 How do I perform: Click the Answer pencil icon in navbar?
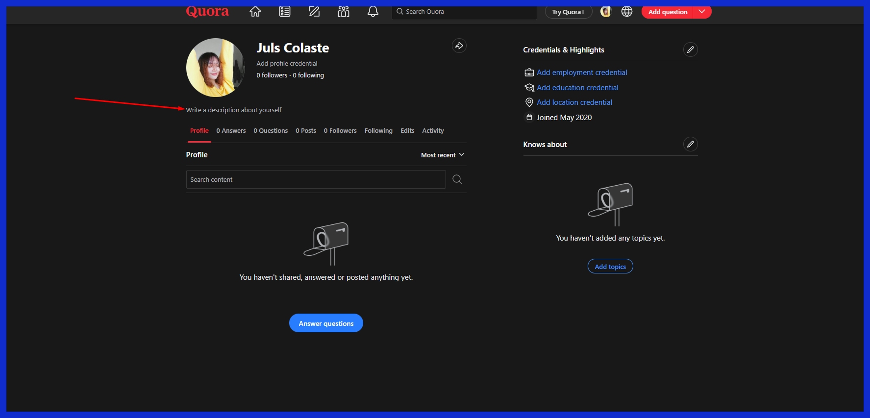coord(314,12)
